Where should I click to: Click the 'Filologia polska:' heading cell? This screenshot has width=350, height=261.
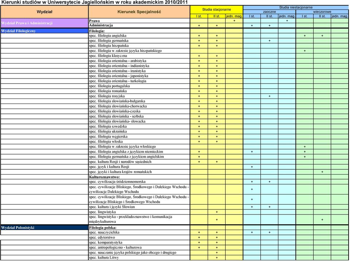click(139, 228)
